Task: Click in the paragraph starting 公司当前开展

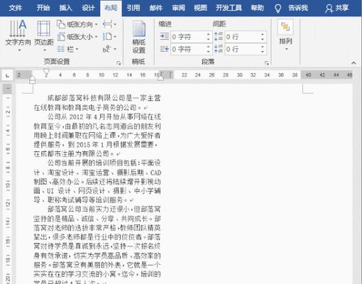Action: tap(97, 181)
